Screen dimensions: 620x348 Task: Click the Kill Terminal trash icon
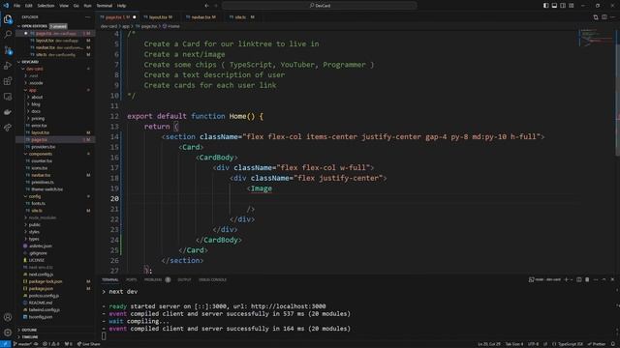(x=587, y=279)
